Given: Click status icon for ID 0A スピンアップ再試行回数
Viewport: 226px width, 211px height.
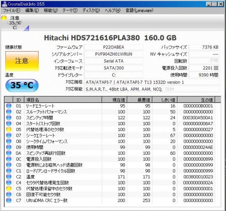Looking at the screenshot, I should pyautogui.click(x=9, y=153).
